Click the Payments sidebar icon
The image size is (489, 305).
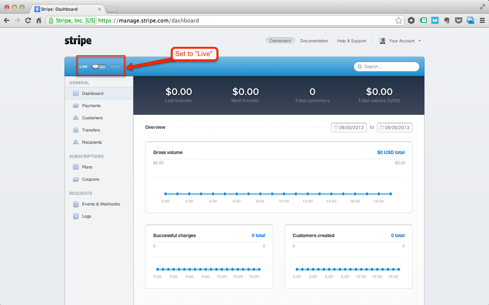point(76,106)
